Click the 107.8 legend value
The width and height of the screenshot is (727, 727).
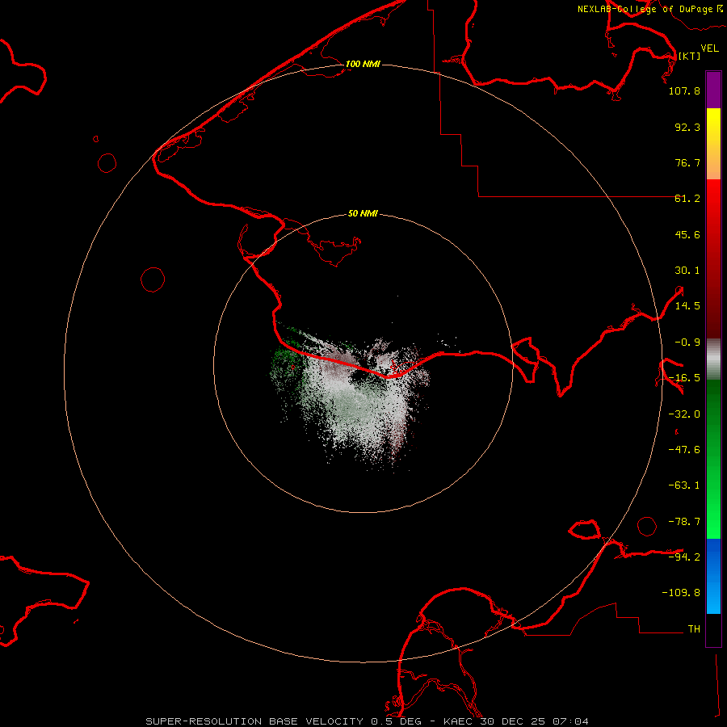tap(684, 90)
